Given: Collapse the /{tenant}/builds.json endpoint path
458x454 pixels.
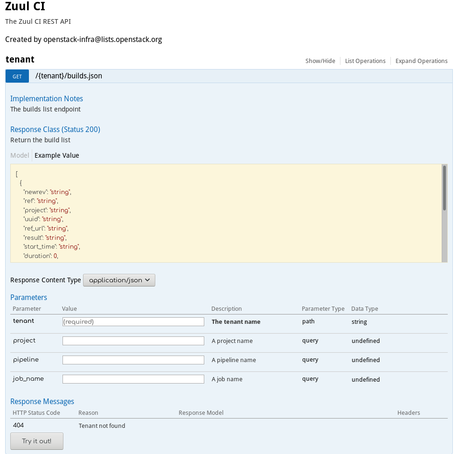Looking at the screenshot, I should [x=69, y=76].
